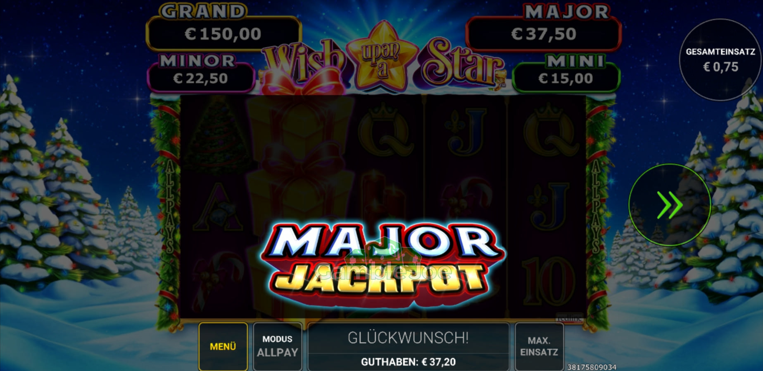This screenshot has height=371, width=763.
Task: Click the GLÜCKWUNSCH message panel
Action: [x=408, y=338]
